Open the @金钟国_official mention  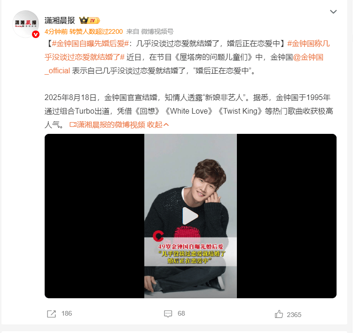184,64
